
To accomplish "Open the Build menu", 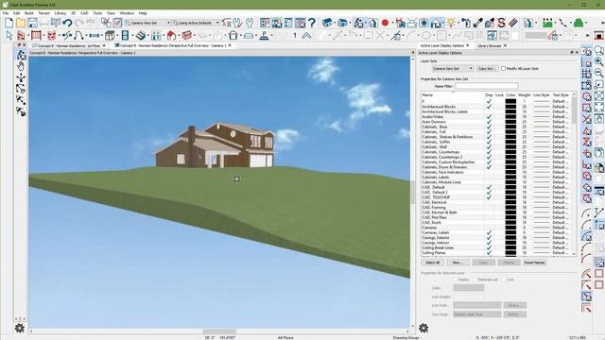I will click(29, 13).
